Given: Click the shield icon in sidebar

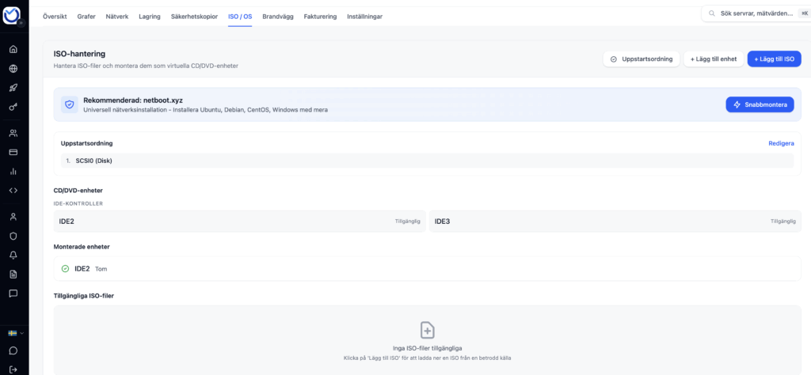Looking at the screenshot, I should (x=13, y=236).
